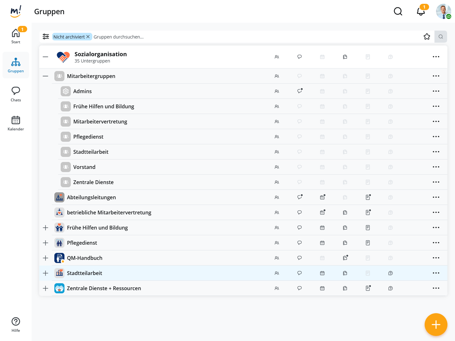Open help icon in Stadtteilarbeit row
This screenshot has width=455, height=341.
[x=391, y=273]
